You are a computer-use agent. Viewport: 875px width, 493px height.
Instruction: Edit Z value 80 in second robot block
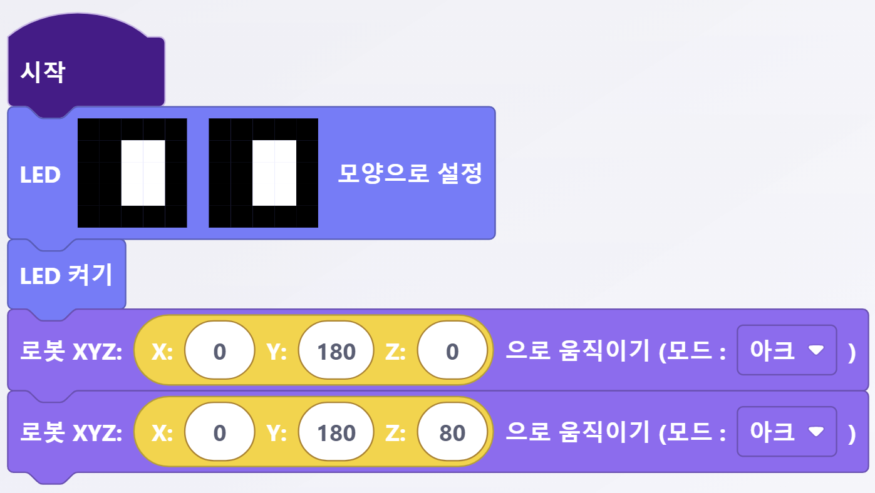click(x=452, y=433)
